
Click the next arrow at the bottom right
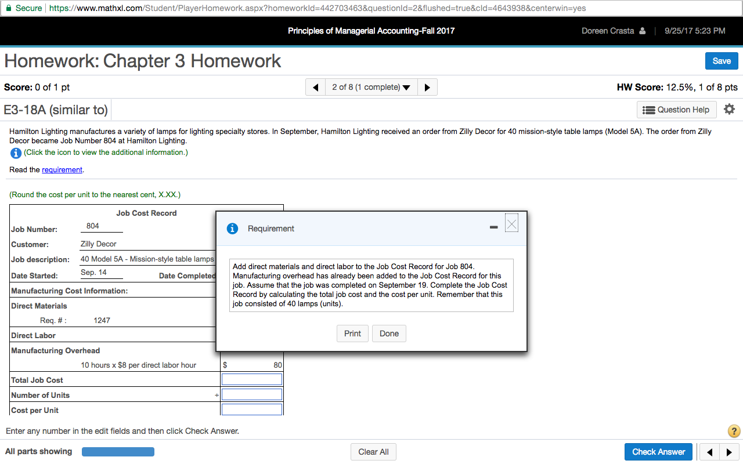[730, 451]
